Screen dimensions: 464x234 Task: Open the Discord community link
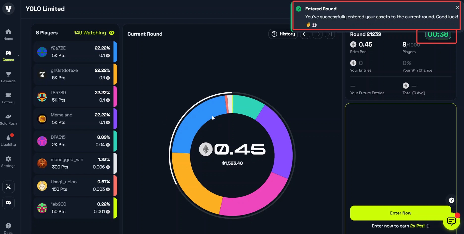click(x=8, y=203)
